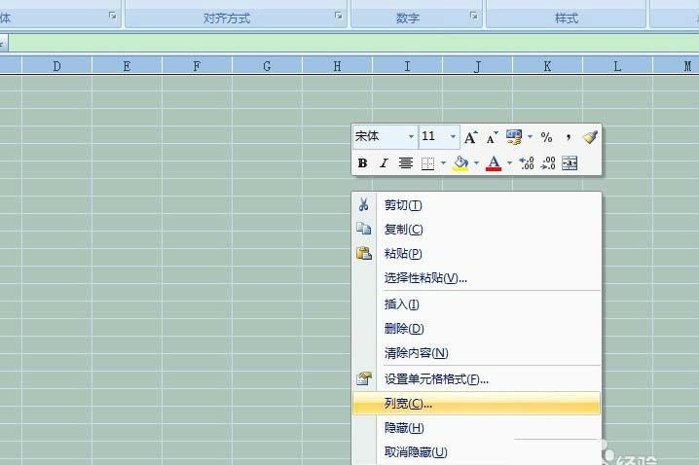Viewport: 699px width, 465px height.
Task: Toggle italic formatting in the mini toolbar
Action: click(x=384, y=163)
